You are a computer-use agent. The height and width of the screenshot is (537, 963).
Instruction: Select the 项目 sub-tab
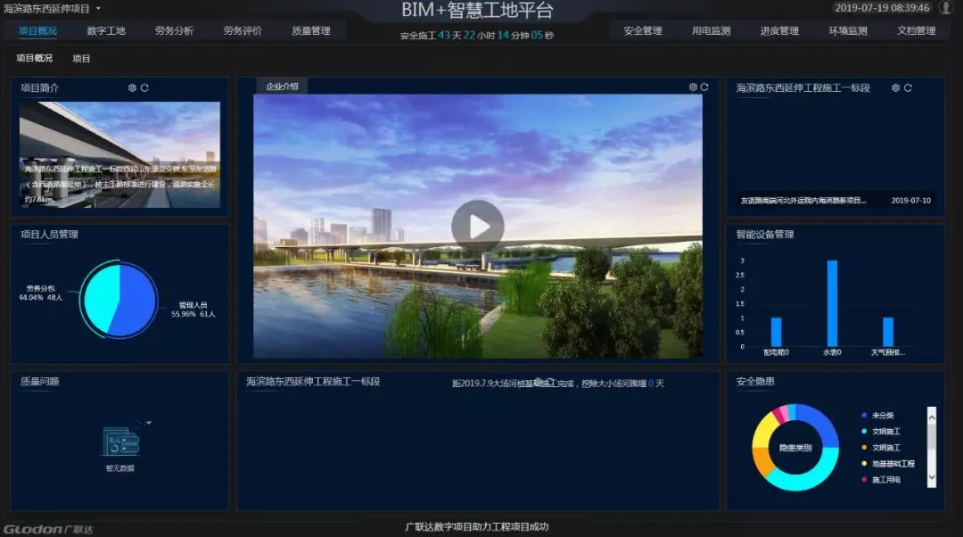pyautogui.click(x=81, y=59)
